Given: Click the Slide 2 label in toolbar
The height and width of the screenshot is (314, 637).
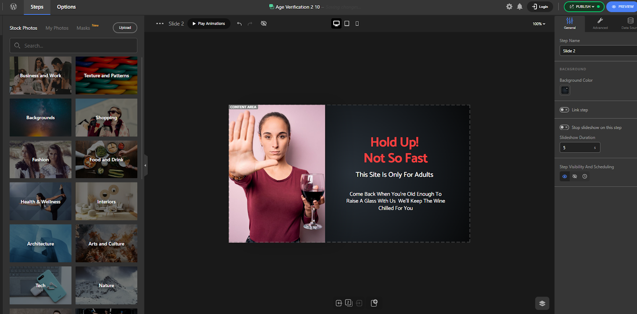Looking at the screenshot, I should pyautogui.click(x=176, y=24).
